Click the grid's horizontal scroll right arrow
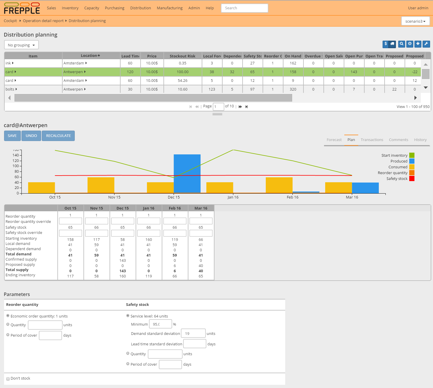The image size is (433, 388). pyautogui.click(x=415, y=98)
